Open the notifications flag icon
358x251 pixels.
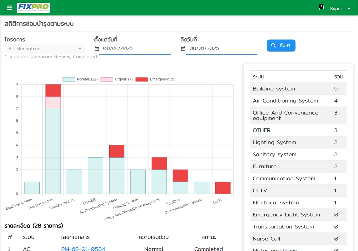pos(321,8)
